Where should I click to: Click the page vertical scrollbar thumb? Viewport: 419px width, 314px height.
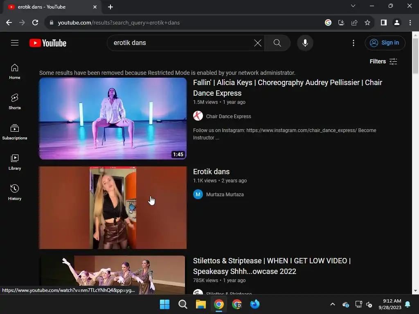[415, 56]
